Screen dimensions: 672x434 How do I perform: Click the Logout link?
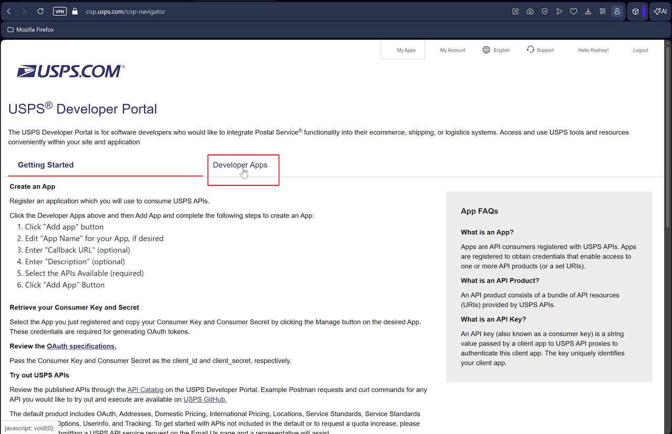(640, 50)
